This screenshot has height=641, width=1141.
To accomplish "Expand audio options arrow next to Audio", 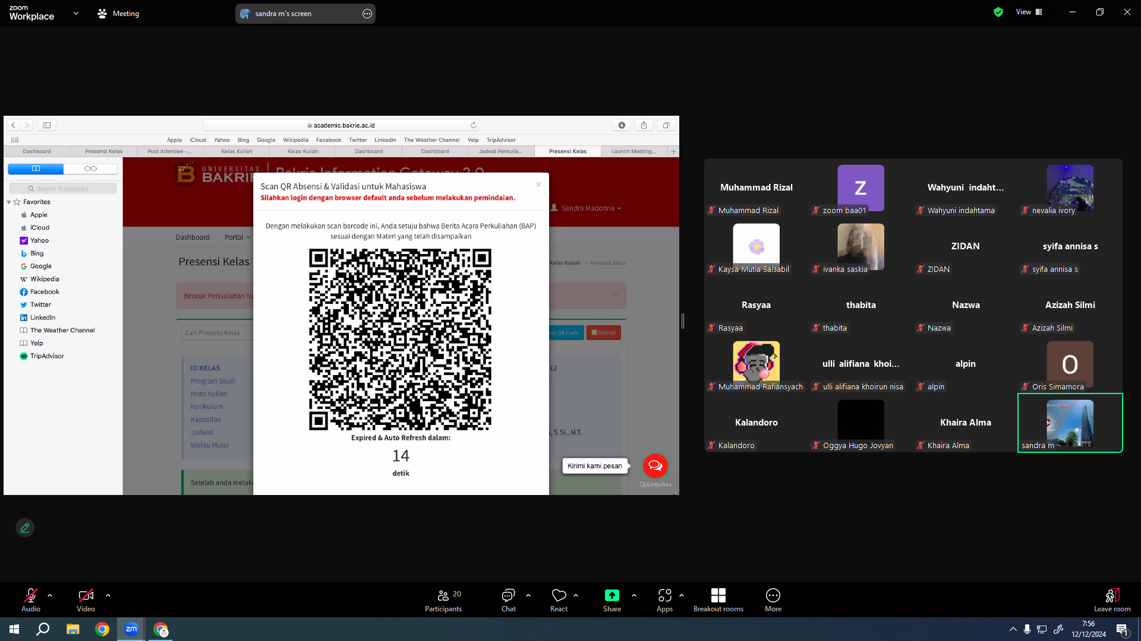I will click(x=50, y=595).
